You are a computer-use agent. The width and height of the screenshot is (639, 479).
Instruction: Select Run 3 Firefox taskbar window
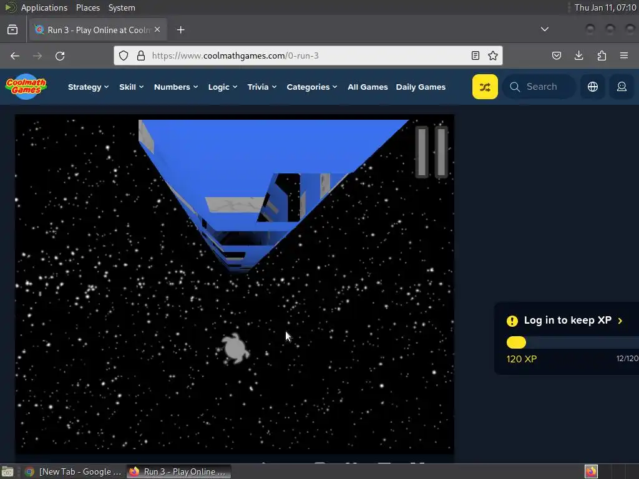pyautogui.click(x=179, y=472)
